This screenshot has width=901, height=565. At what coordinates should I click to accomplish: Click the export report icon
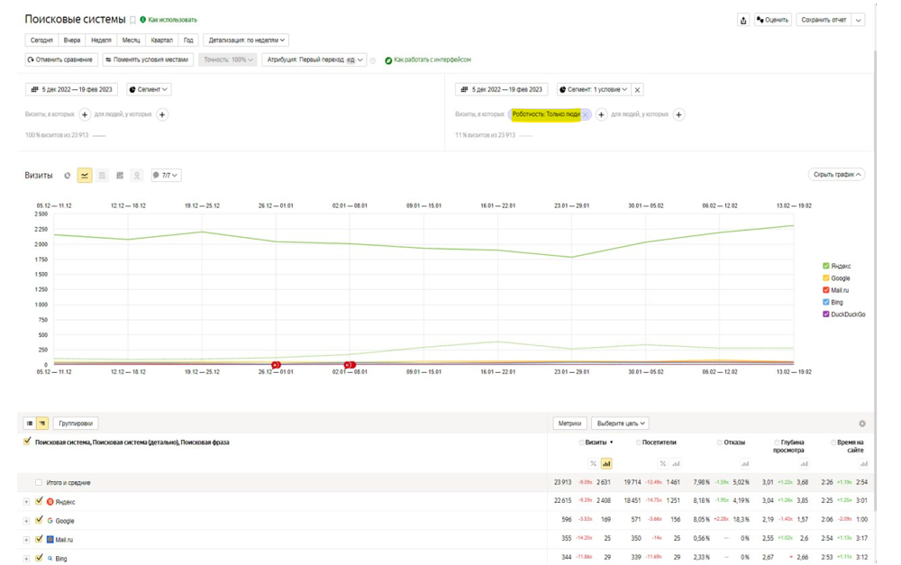(x=743, y=20)
